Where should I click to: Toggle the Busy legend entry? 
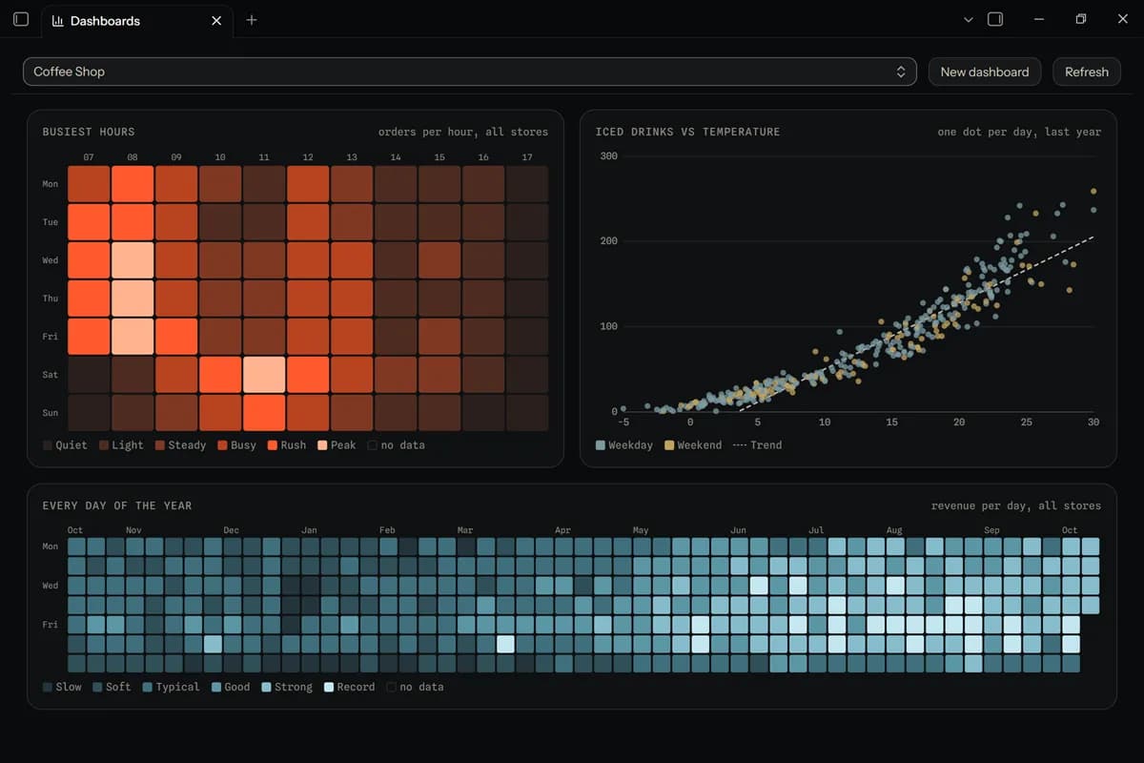[x=236, y=445]
